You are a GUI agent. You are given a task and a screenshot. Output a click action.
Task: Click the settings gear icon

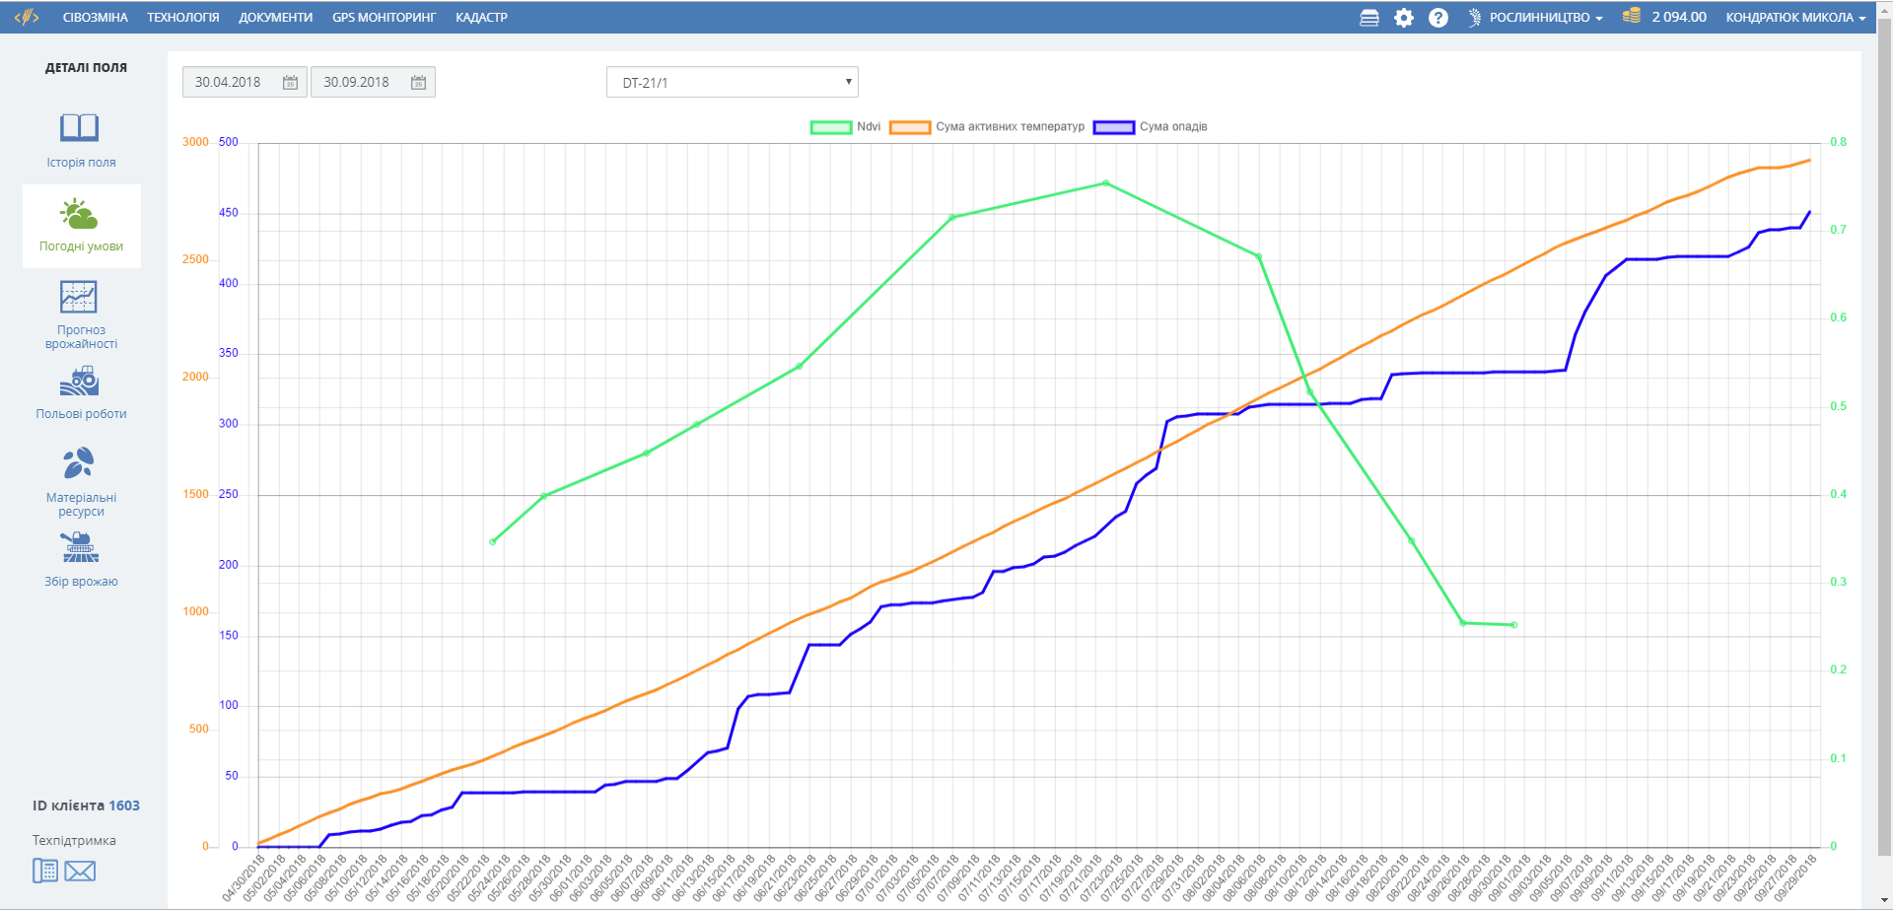[x=1403, y=18]
